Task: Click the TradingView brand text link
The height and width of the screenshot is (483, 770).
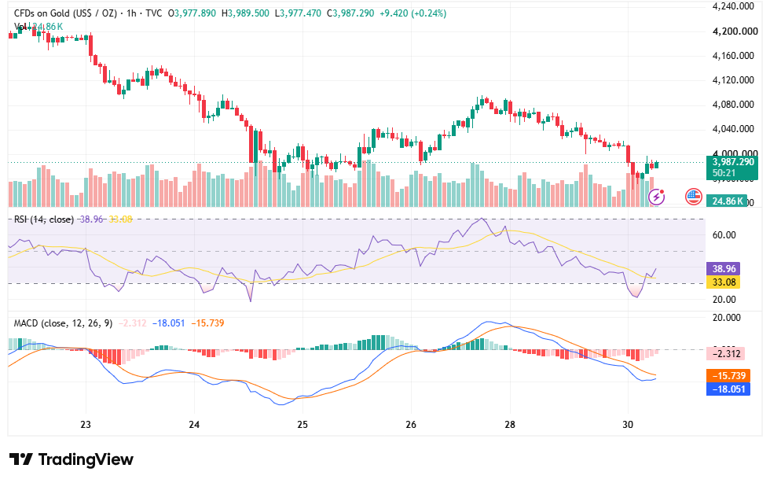Action: click(x=86, y=459)
